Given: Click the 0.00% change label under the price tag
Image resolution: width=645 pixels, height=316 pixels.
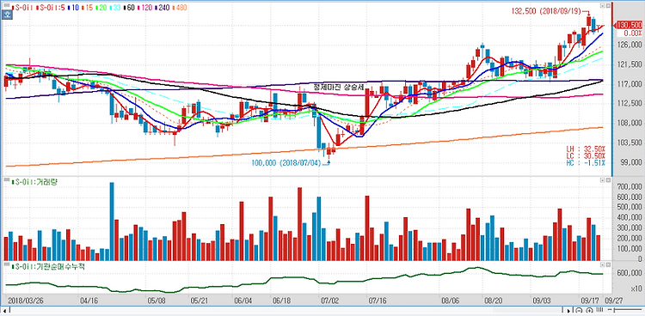Looking at the screenshot, I should coord(632,33).
